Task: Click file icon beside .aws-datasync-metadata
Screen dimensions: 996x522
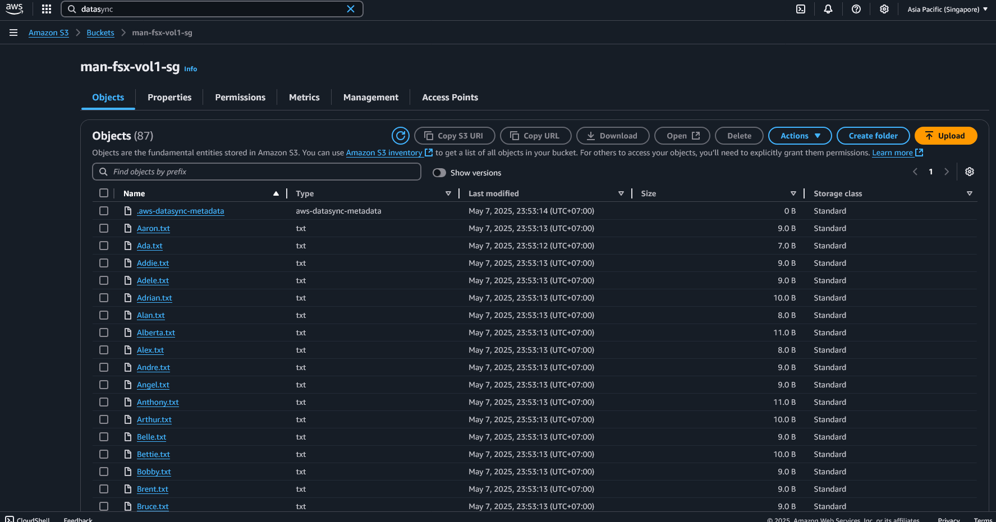Action: pos(128,211)
